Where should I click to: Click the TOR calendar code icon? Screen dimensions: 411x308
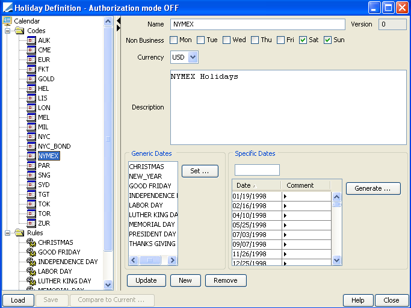coord(31,214)
